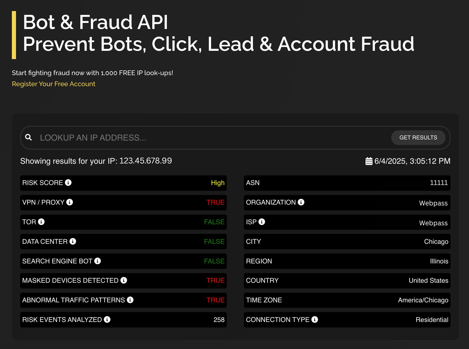Open the TOR info tooltip
The height and width of the screenshot is (349, 469).
[x=41, y=222]
